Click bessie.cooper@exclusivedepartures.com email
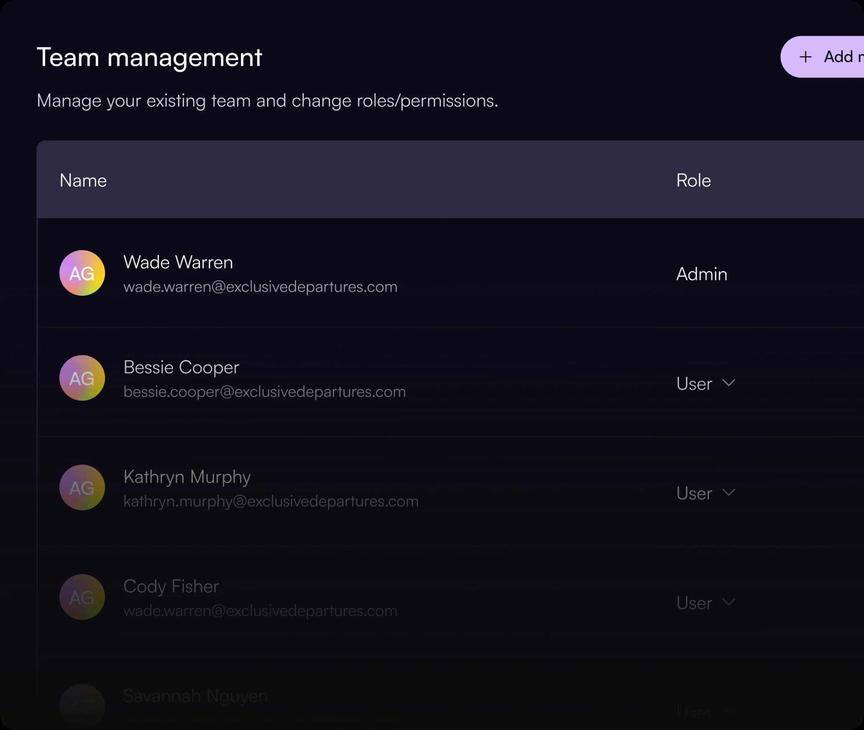Viewport: 864px width, 730px height. click(265, 392)
